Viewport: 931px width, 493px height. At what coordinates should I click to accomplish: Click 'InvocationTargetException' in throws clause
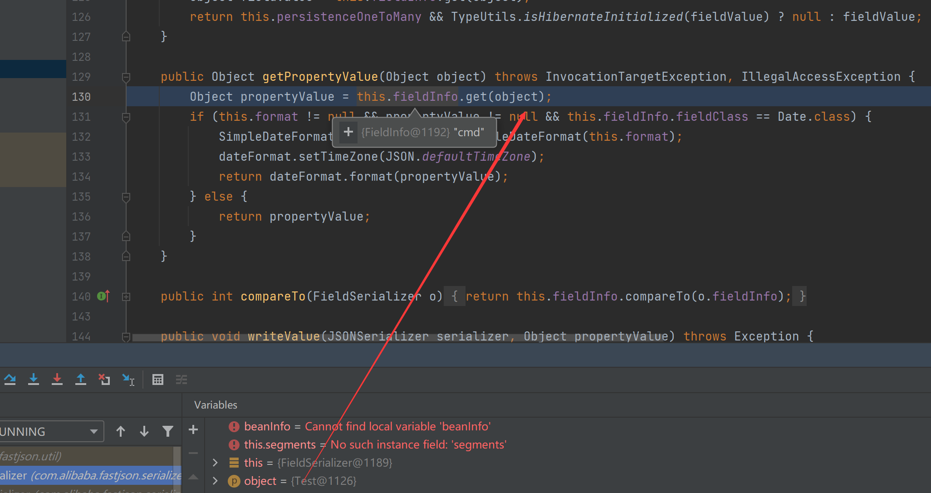pyautogui.click(x=636, y=77)
